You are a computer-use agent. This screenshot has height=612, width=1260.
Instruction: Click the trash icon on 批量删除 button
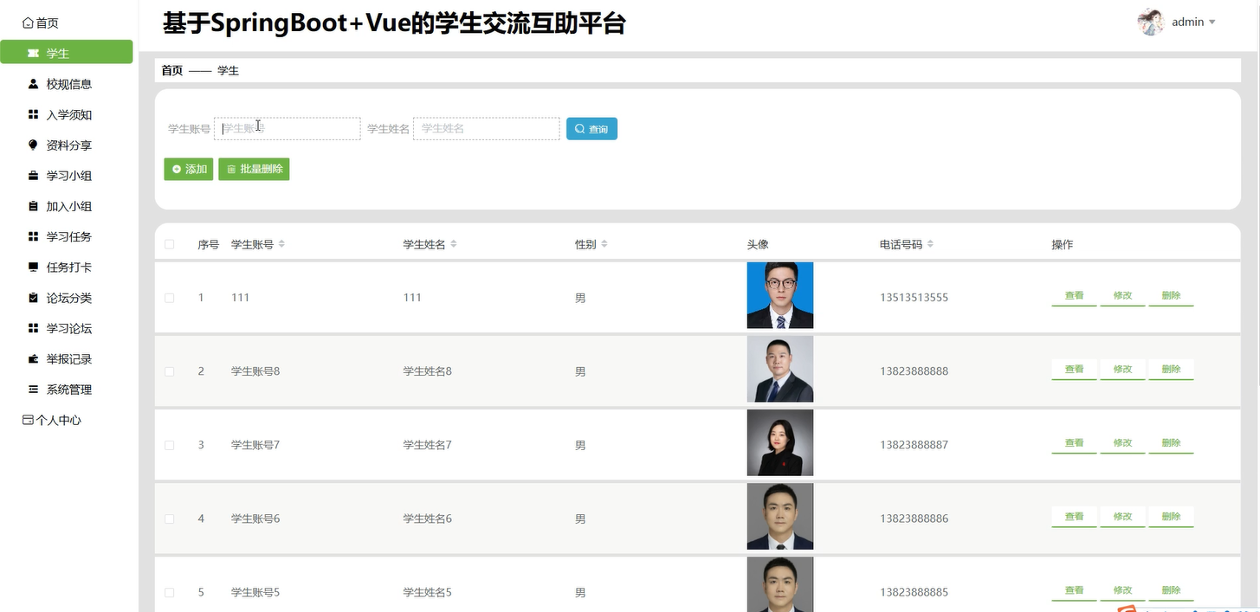tap(231, 170)
